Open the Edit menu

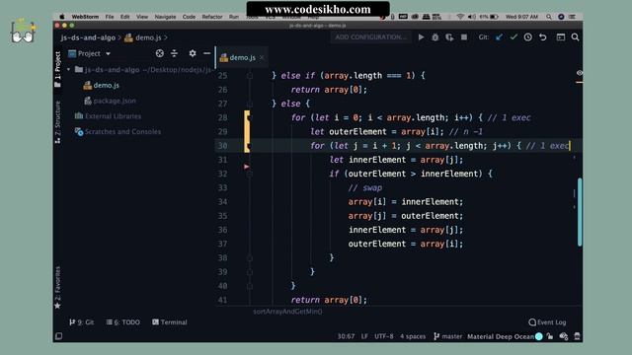125,17
